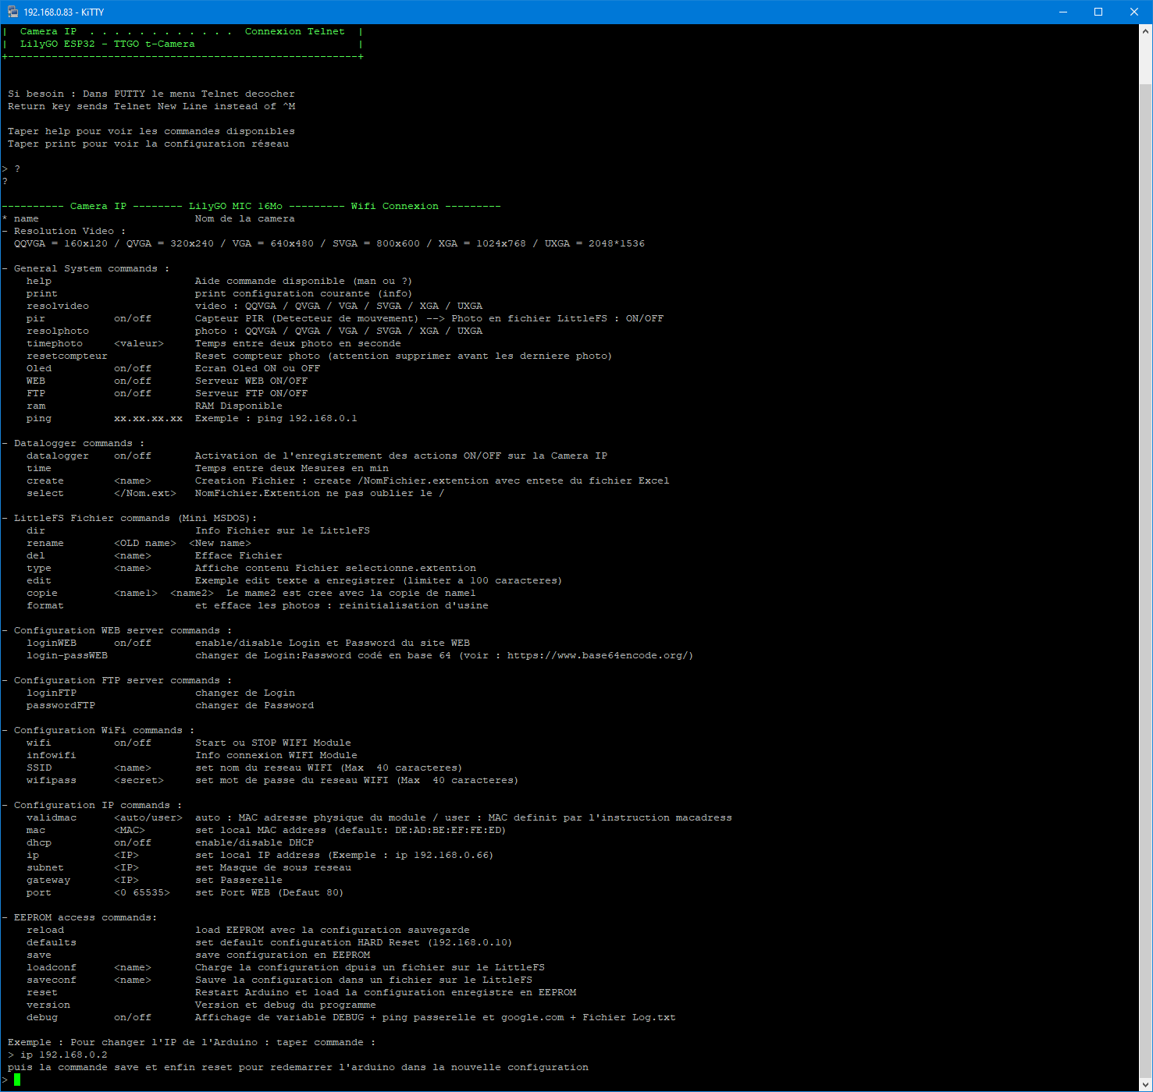Click the 'login-passWEB' command name

(67, 655)
